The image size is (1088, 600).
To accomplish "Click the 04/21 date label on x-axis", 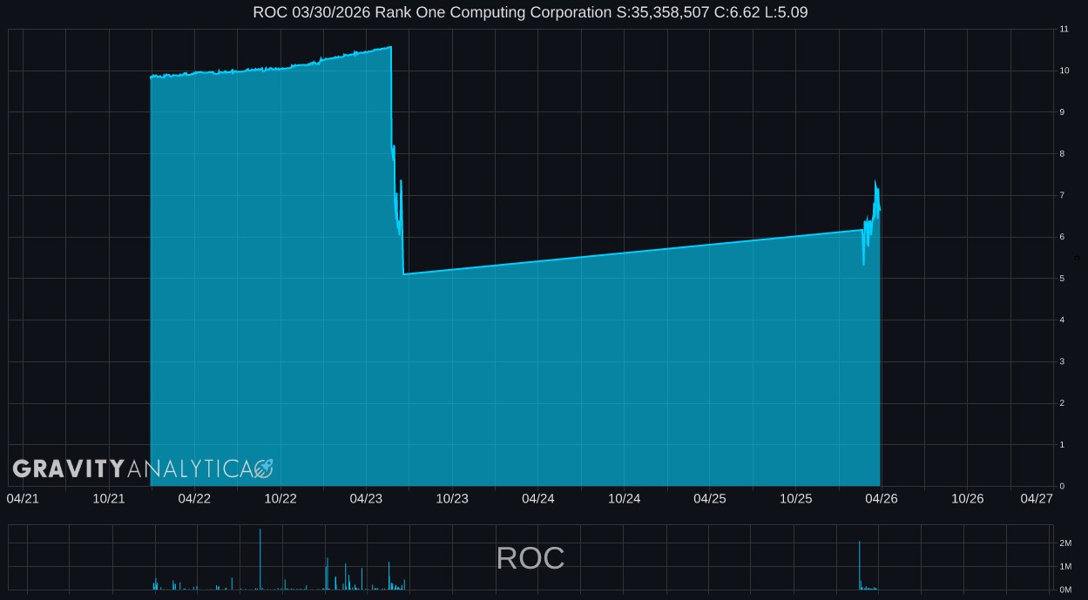I will click(23, 498).
